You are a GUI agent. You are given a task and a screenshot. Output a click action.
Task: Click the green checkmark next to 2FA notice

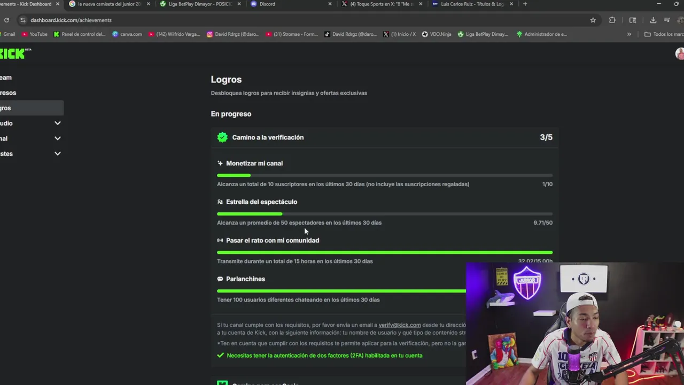[220, 355]
